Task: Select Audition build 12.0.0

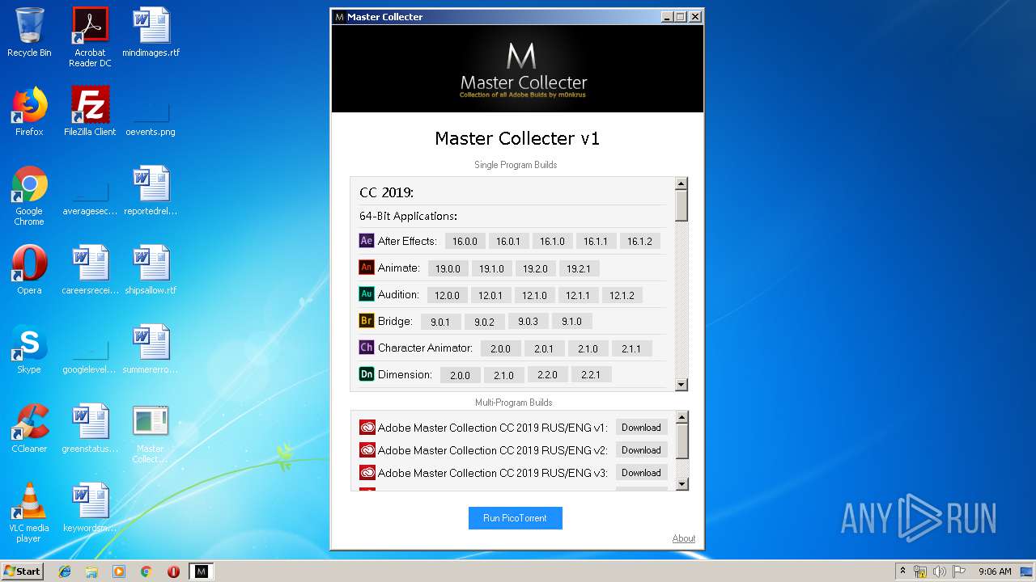Action: click(x=447, y=295)
